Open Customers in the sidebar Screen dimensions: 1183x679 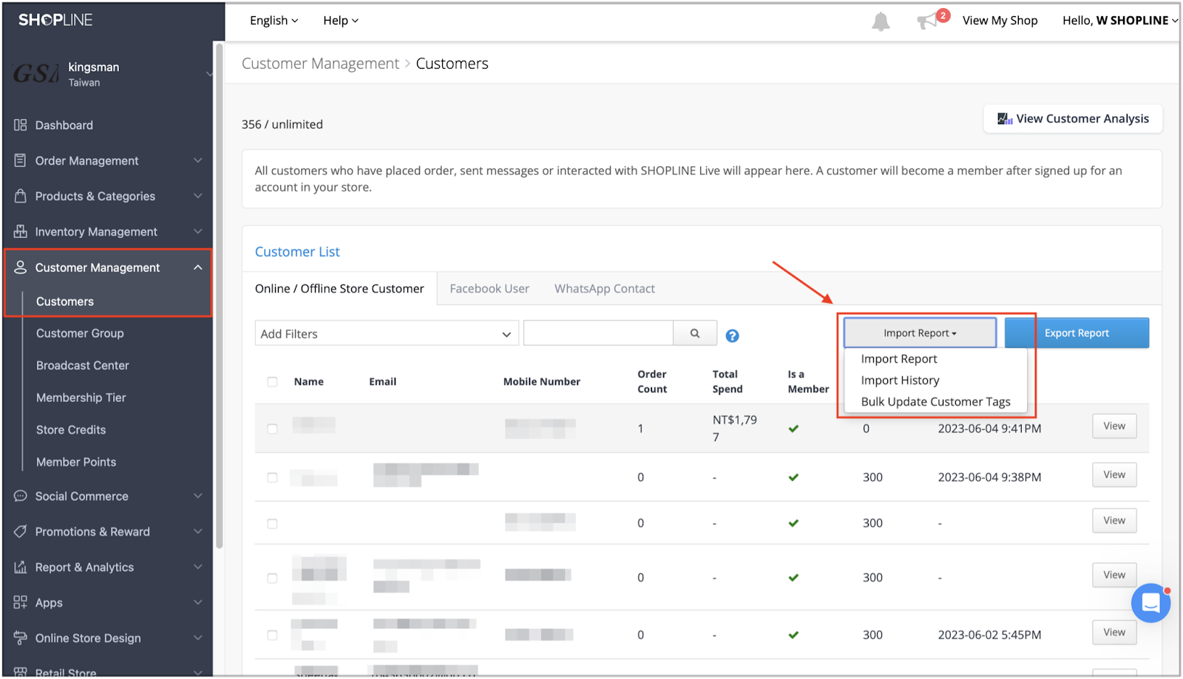(x=65, y=301)
